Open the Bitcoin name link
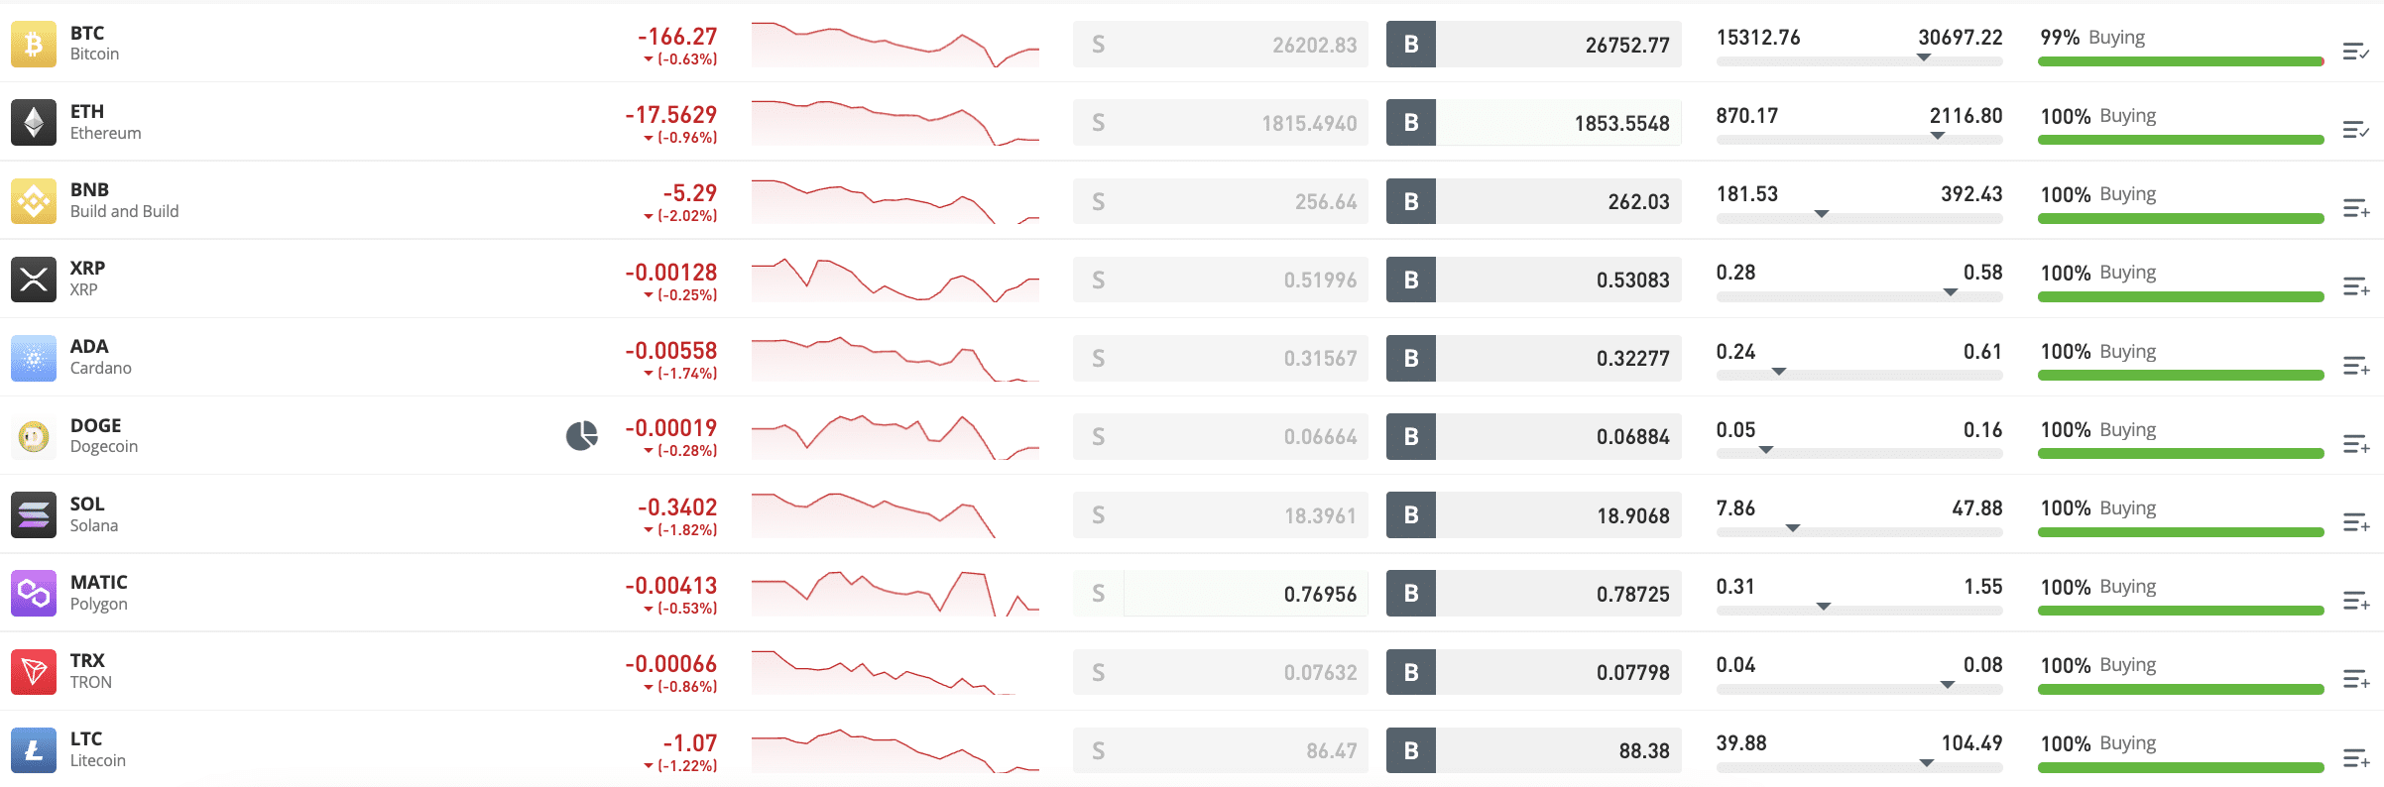The image size is (2384, 787). (x=94, y=55)
